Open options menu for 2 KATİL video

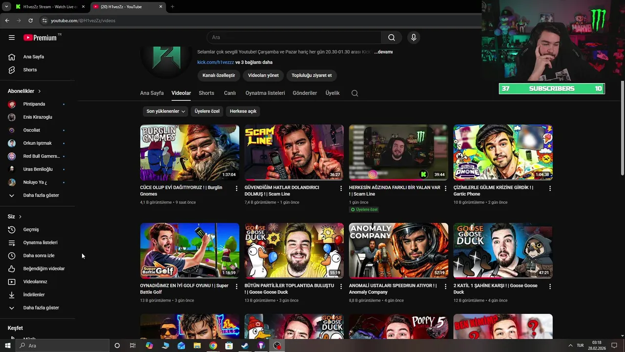point(550,286)
